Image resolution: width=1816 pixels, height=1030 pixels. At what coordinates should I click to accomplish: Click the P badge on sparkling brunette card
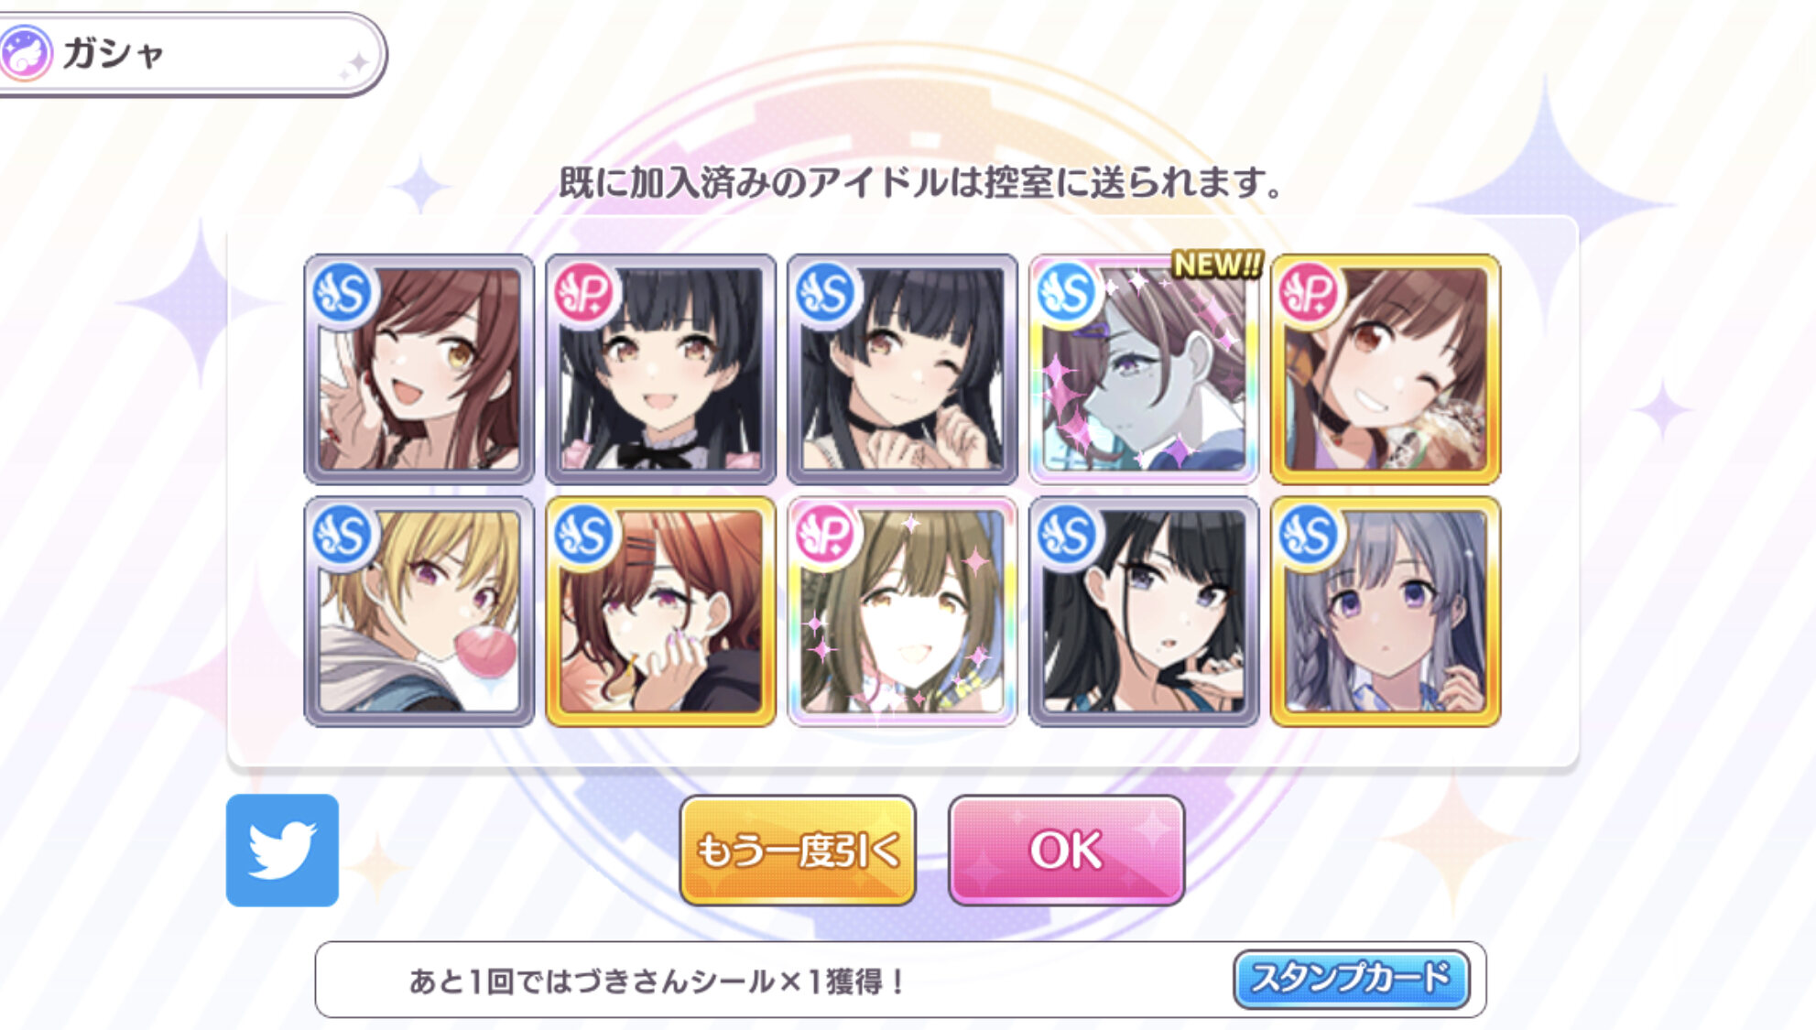(825, 536)
